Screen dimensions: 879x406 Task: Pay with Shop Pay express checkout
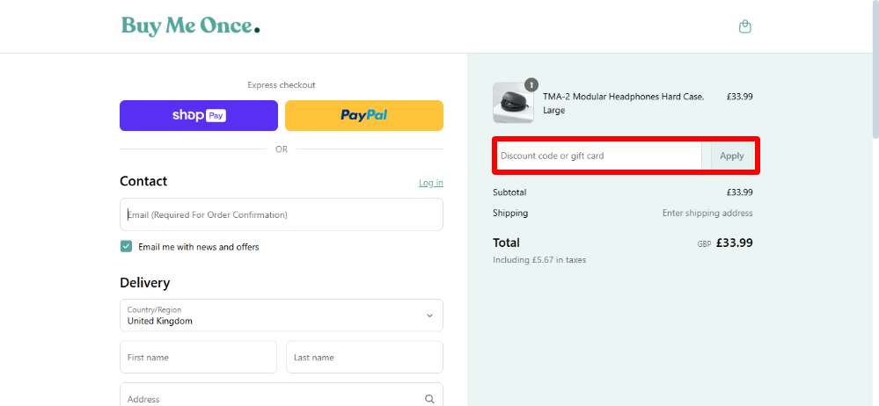click(x=199, y=115)
